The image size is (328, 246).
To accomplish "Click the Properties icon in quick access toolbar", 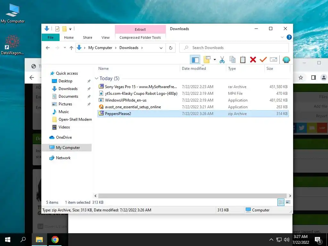I will (x=57, y=29).
